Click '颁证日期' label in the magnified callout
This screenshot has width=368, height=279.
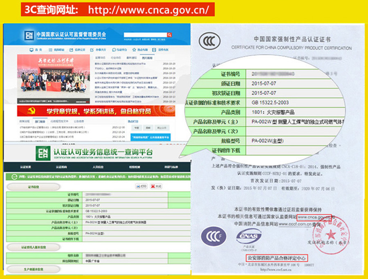[x=231, y=84]
